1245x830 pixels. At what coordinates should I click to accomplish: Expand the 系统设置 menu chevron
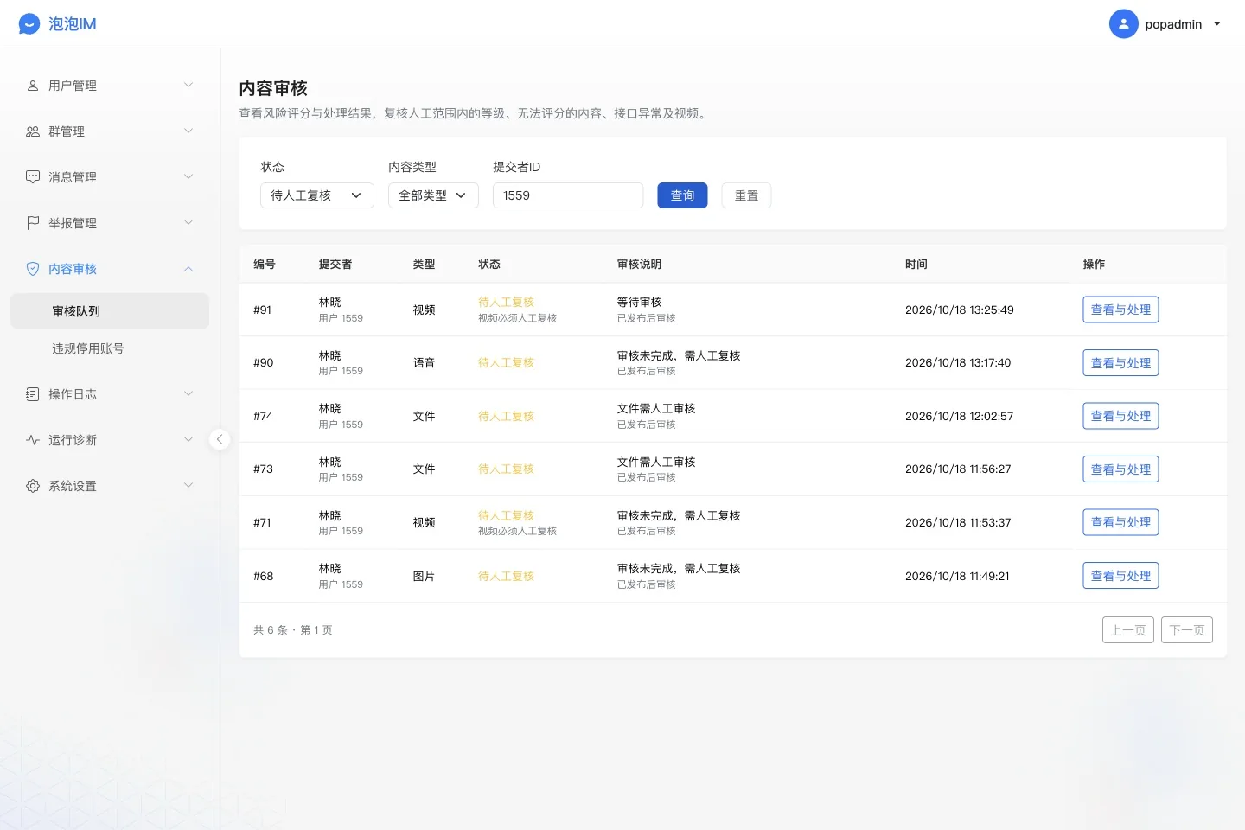[188, 485]
